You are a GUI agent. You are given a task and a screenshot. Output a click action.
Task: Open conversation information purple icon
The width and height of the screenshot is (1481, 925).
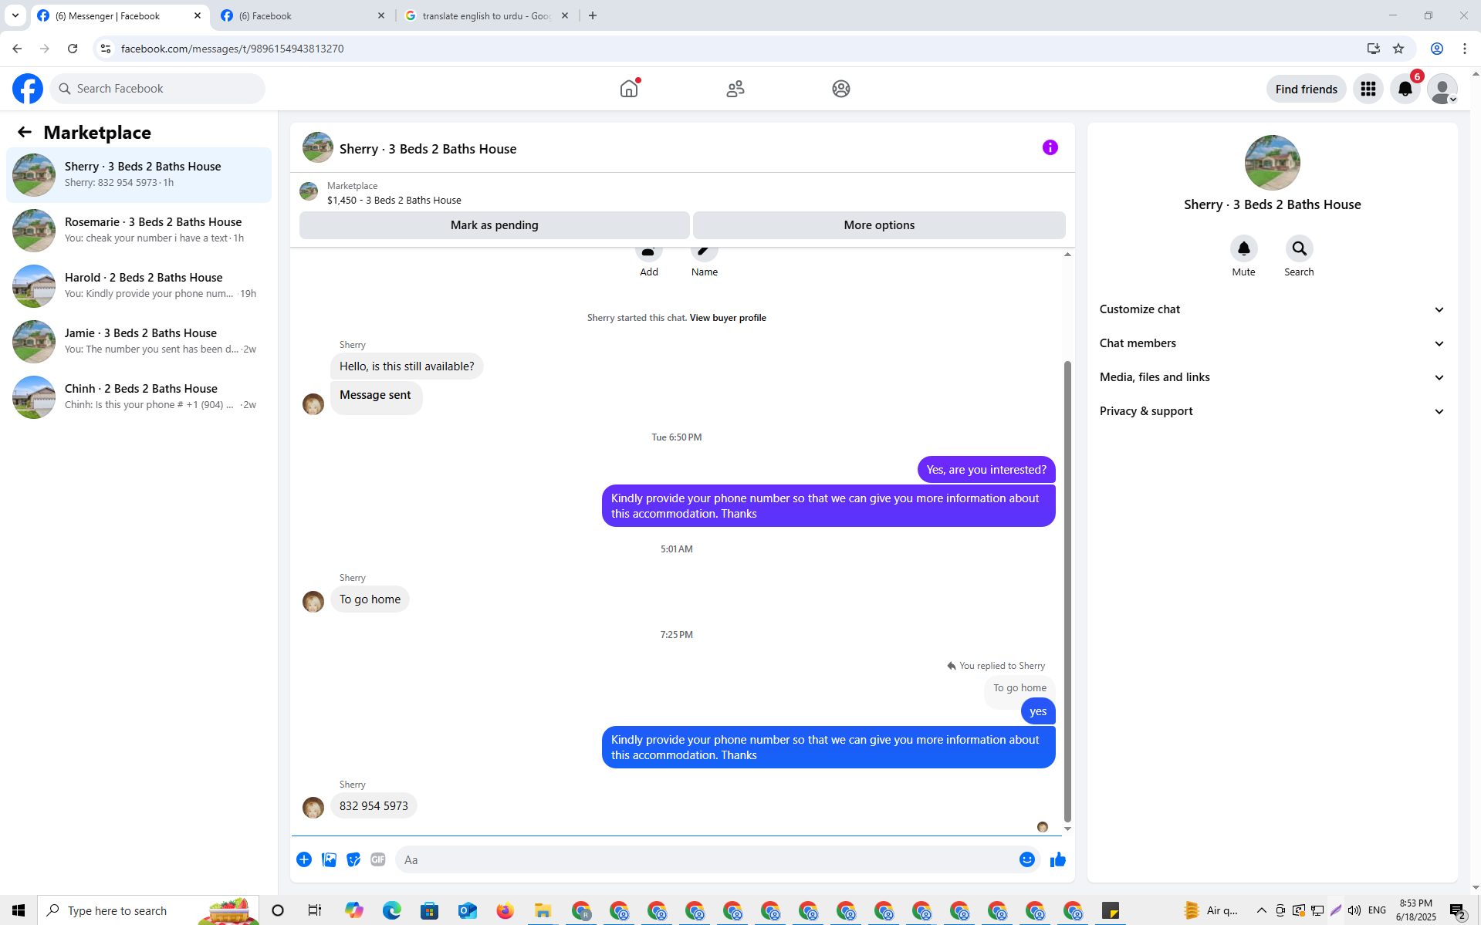point(1050,147)
